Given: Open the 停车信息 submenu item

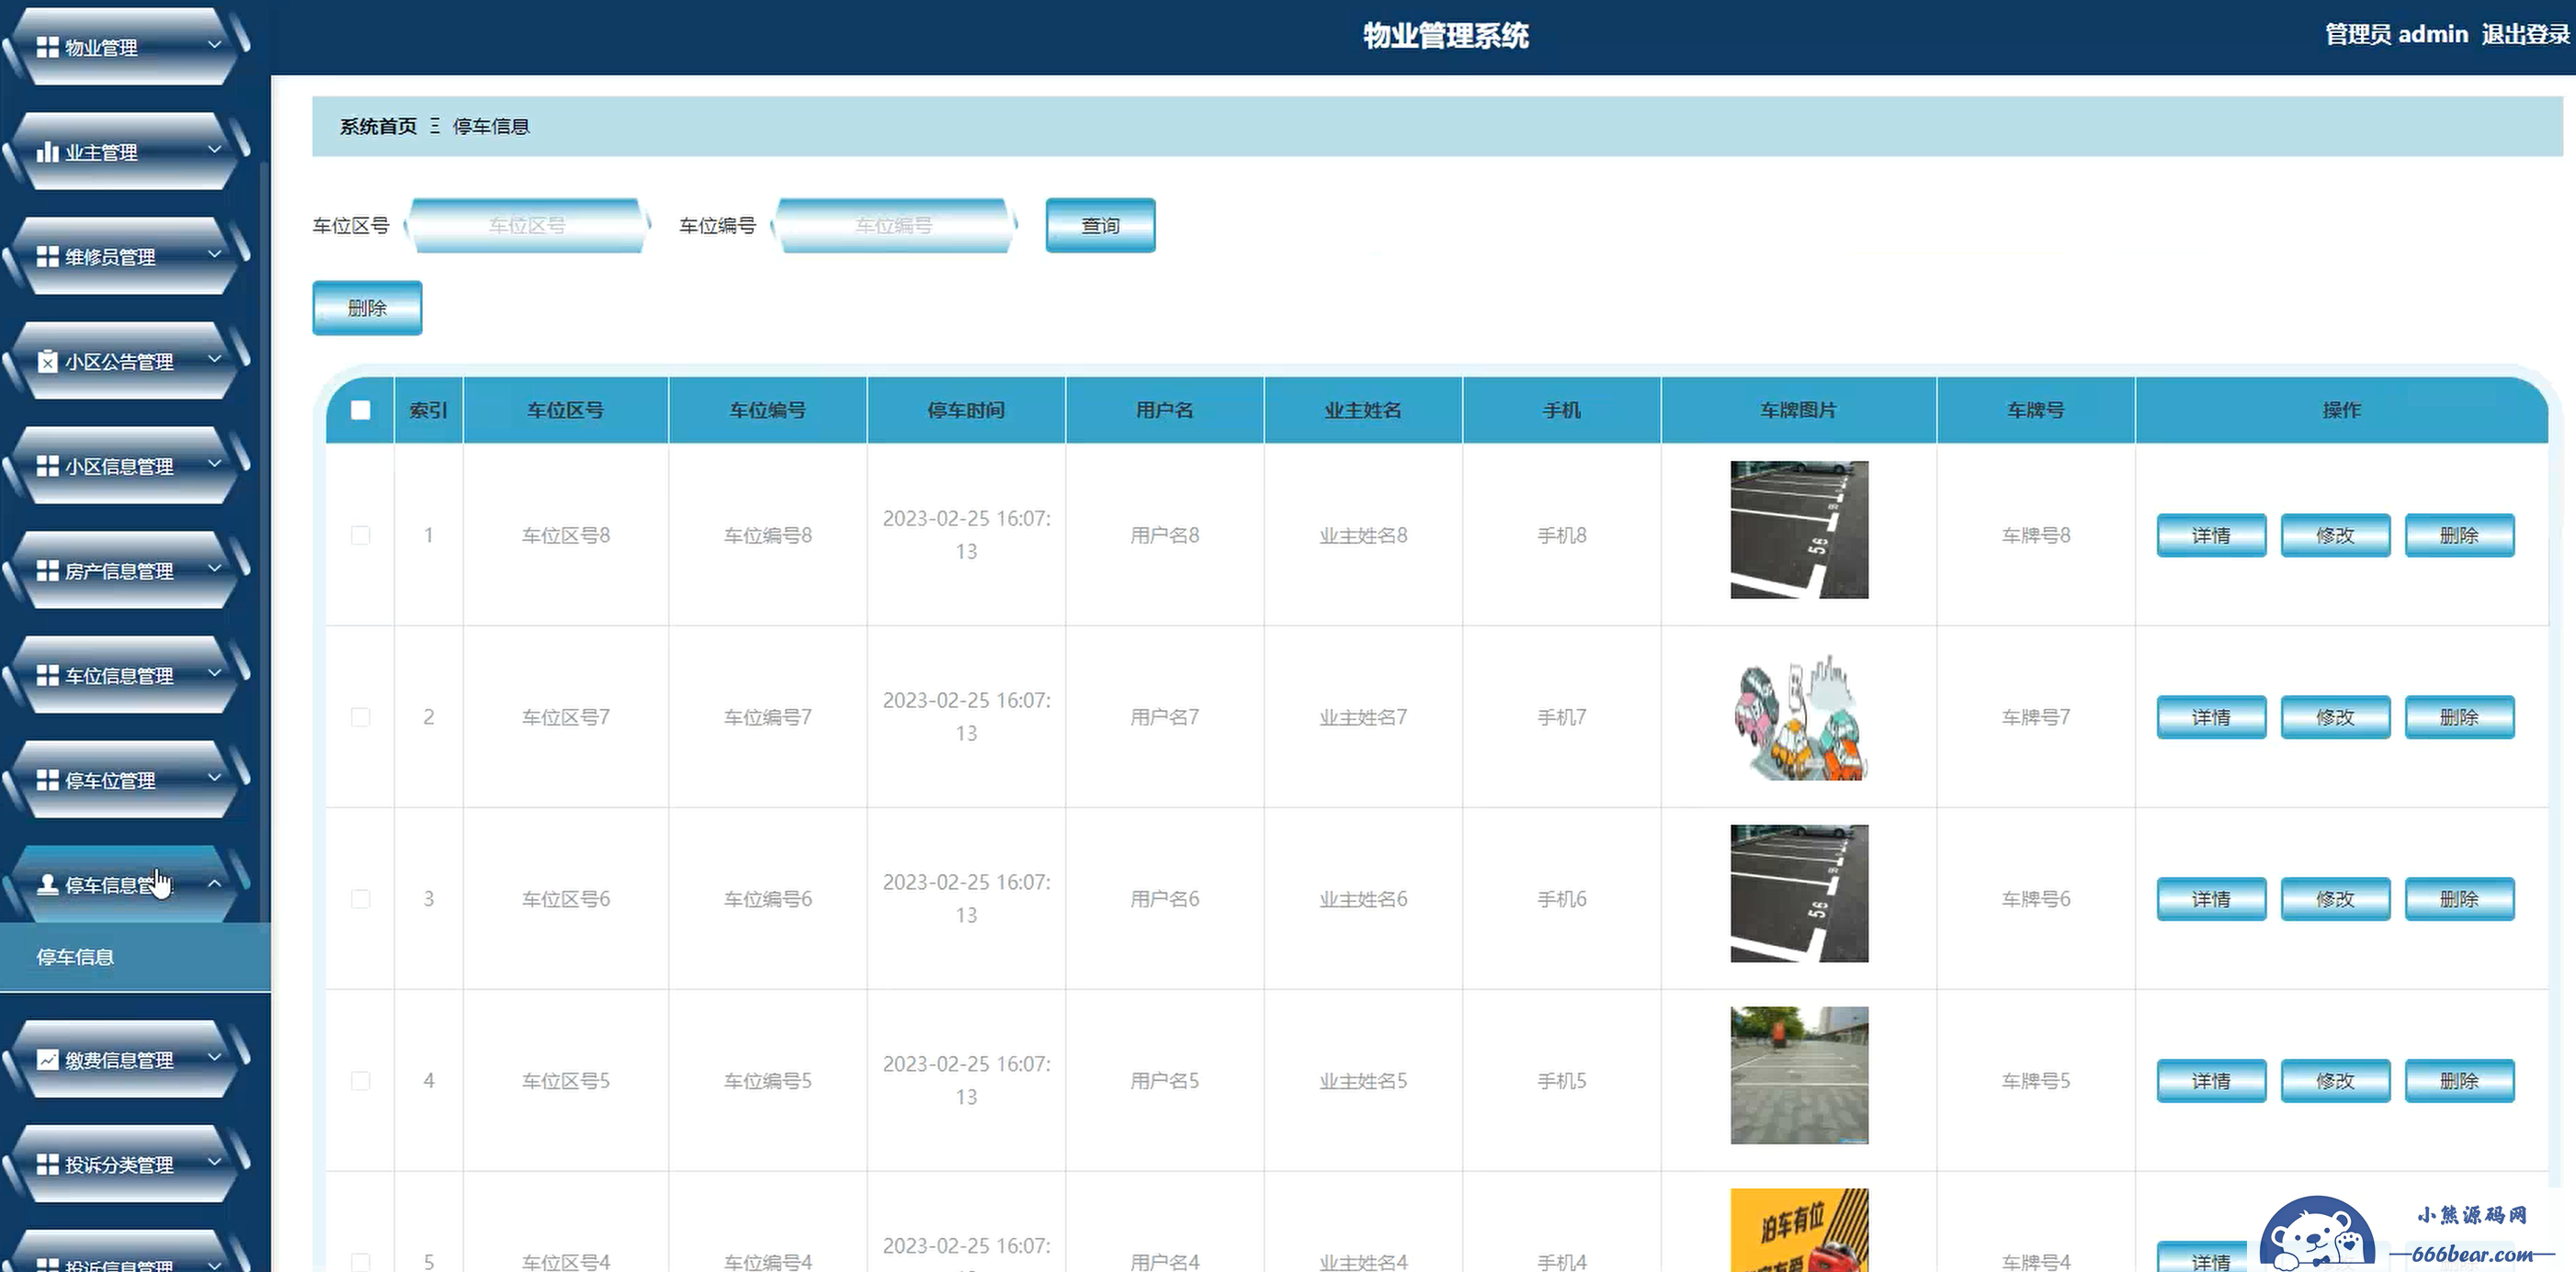Looking at the screenshot, I should coord(135,957).
